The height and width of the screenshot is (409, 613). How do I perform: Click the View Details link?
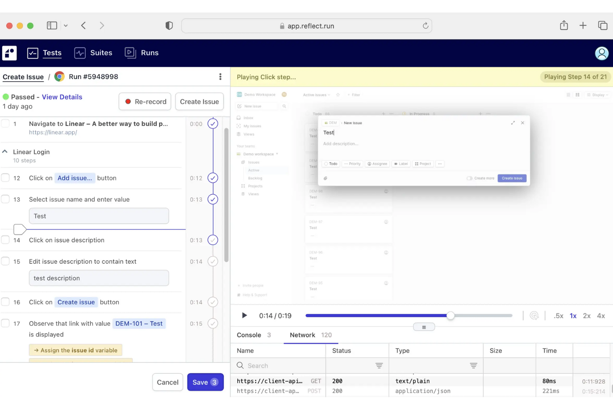tap(62, 97)
